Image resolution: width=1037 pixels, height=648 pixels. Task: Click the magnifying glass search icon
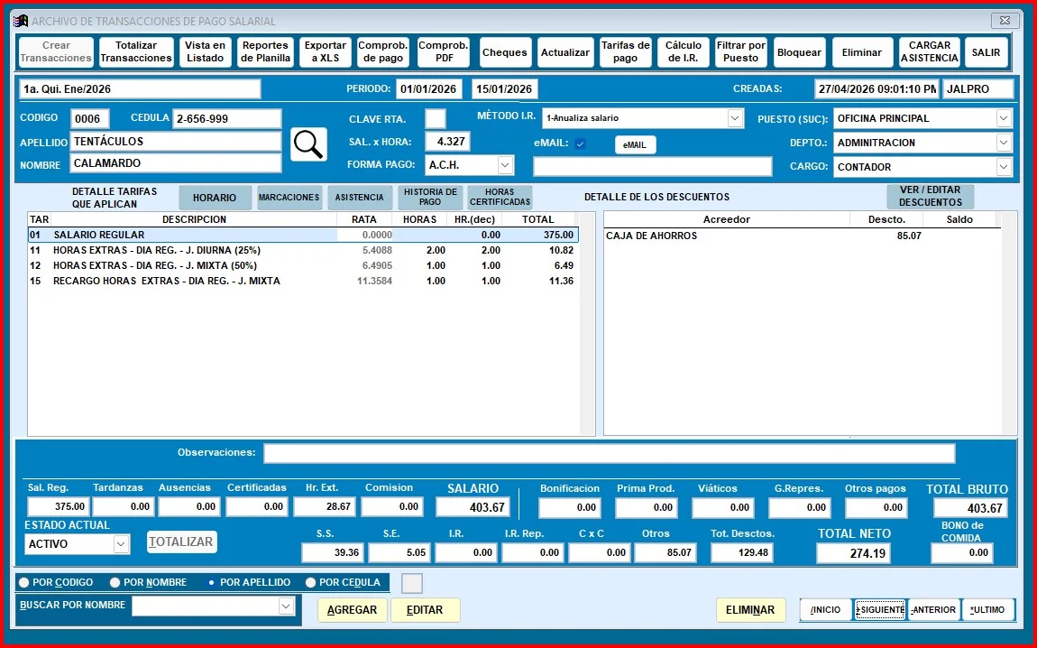[309, 144]
